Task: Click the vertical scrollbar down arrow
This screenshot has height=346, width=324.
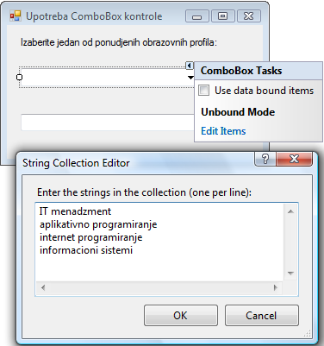Action: 290,274
